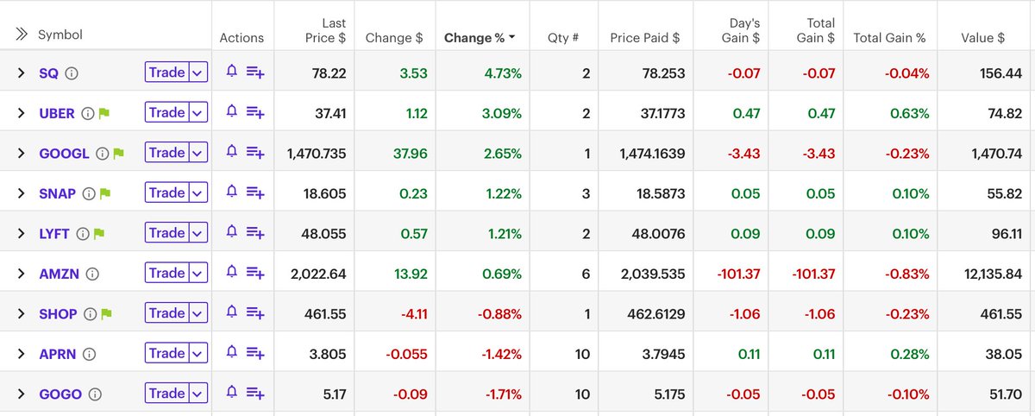Open the SNAP symbol link
Image resolution: width=1035 pixels, height=416 pixels.
58,194
